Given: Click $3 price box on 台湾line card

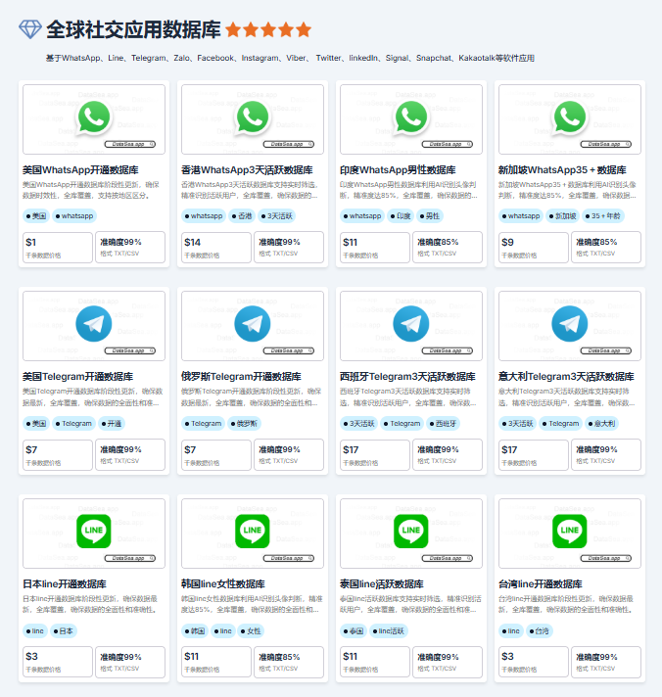Looking at the screenshot, I should (x=534, y=662).
